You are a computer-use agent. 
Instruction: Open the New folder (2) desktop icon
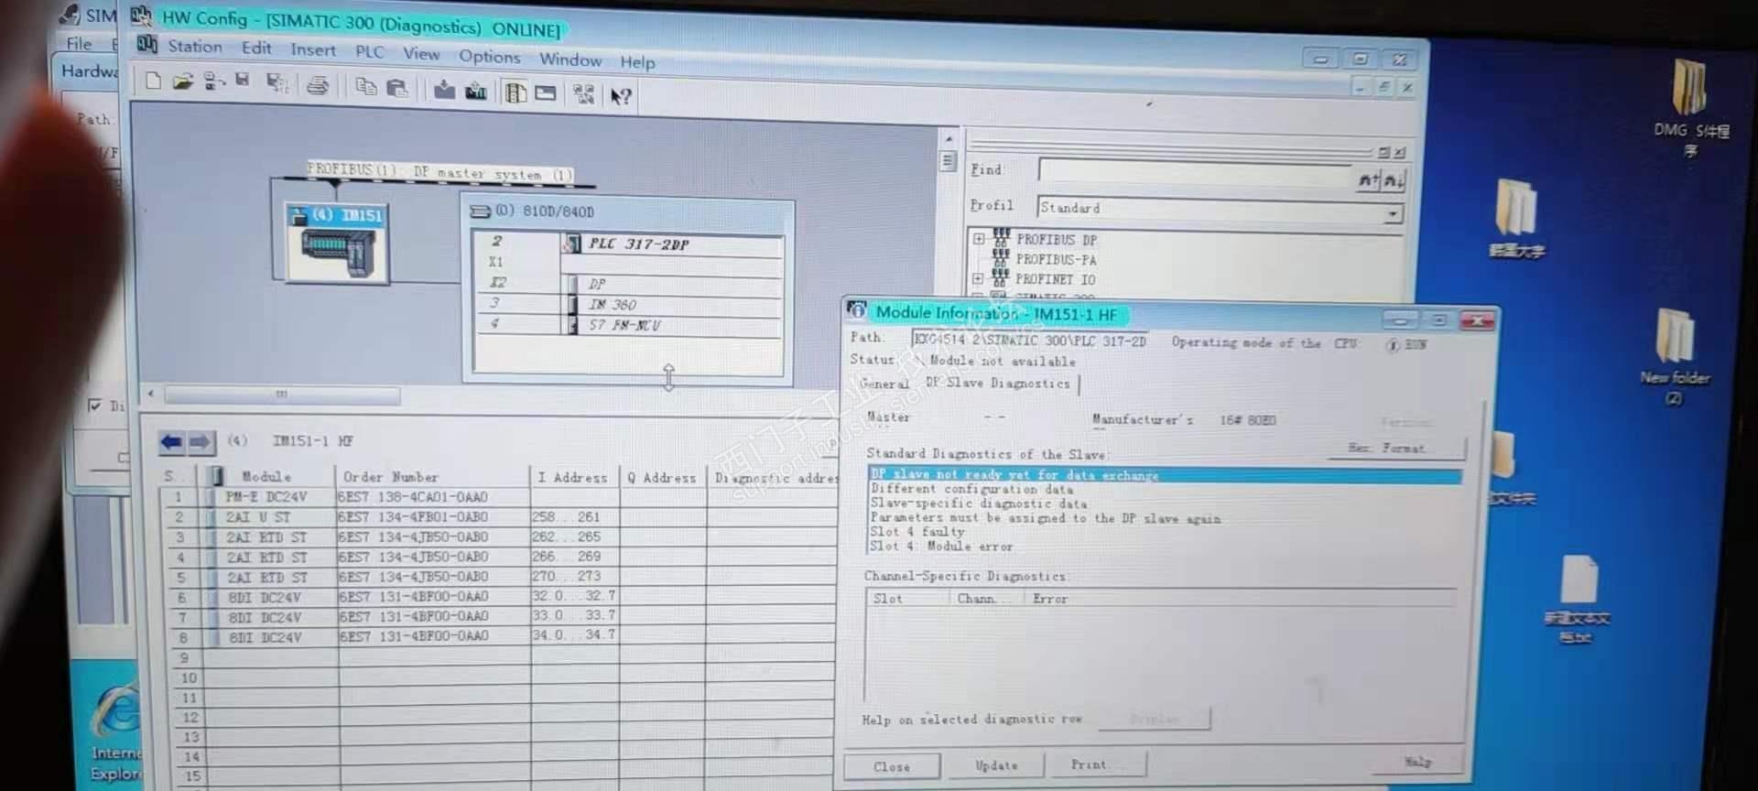click(1675, 356)
